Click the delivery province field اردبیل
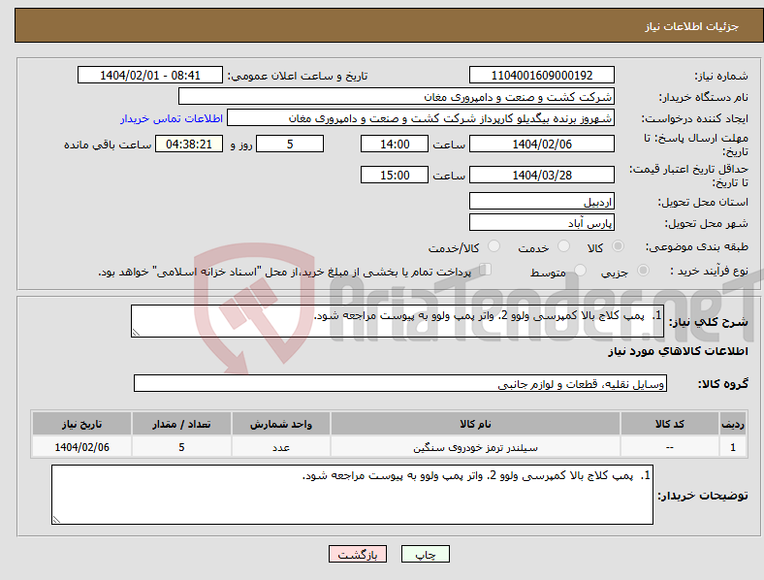764x580 pixels. 541,202
